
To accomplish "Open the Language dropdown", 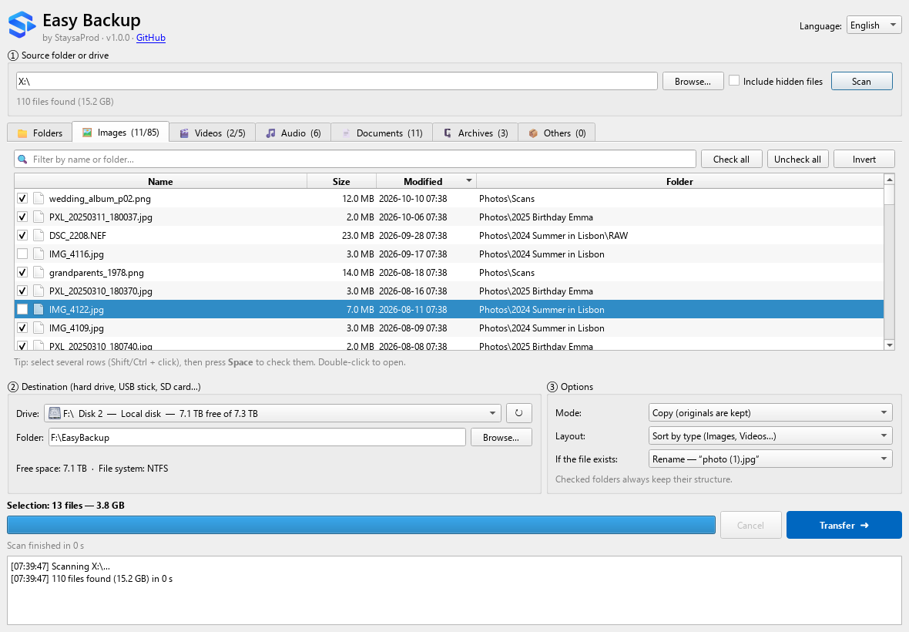I will click(874, 25).
